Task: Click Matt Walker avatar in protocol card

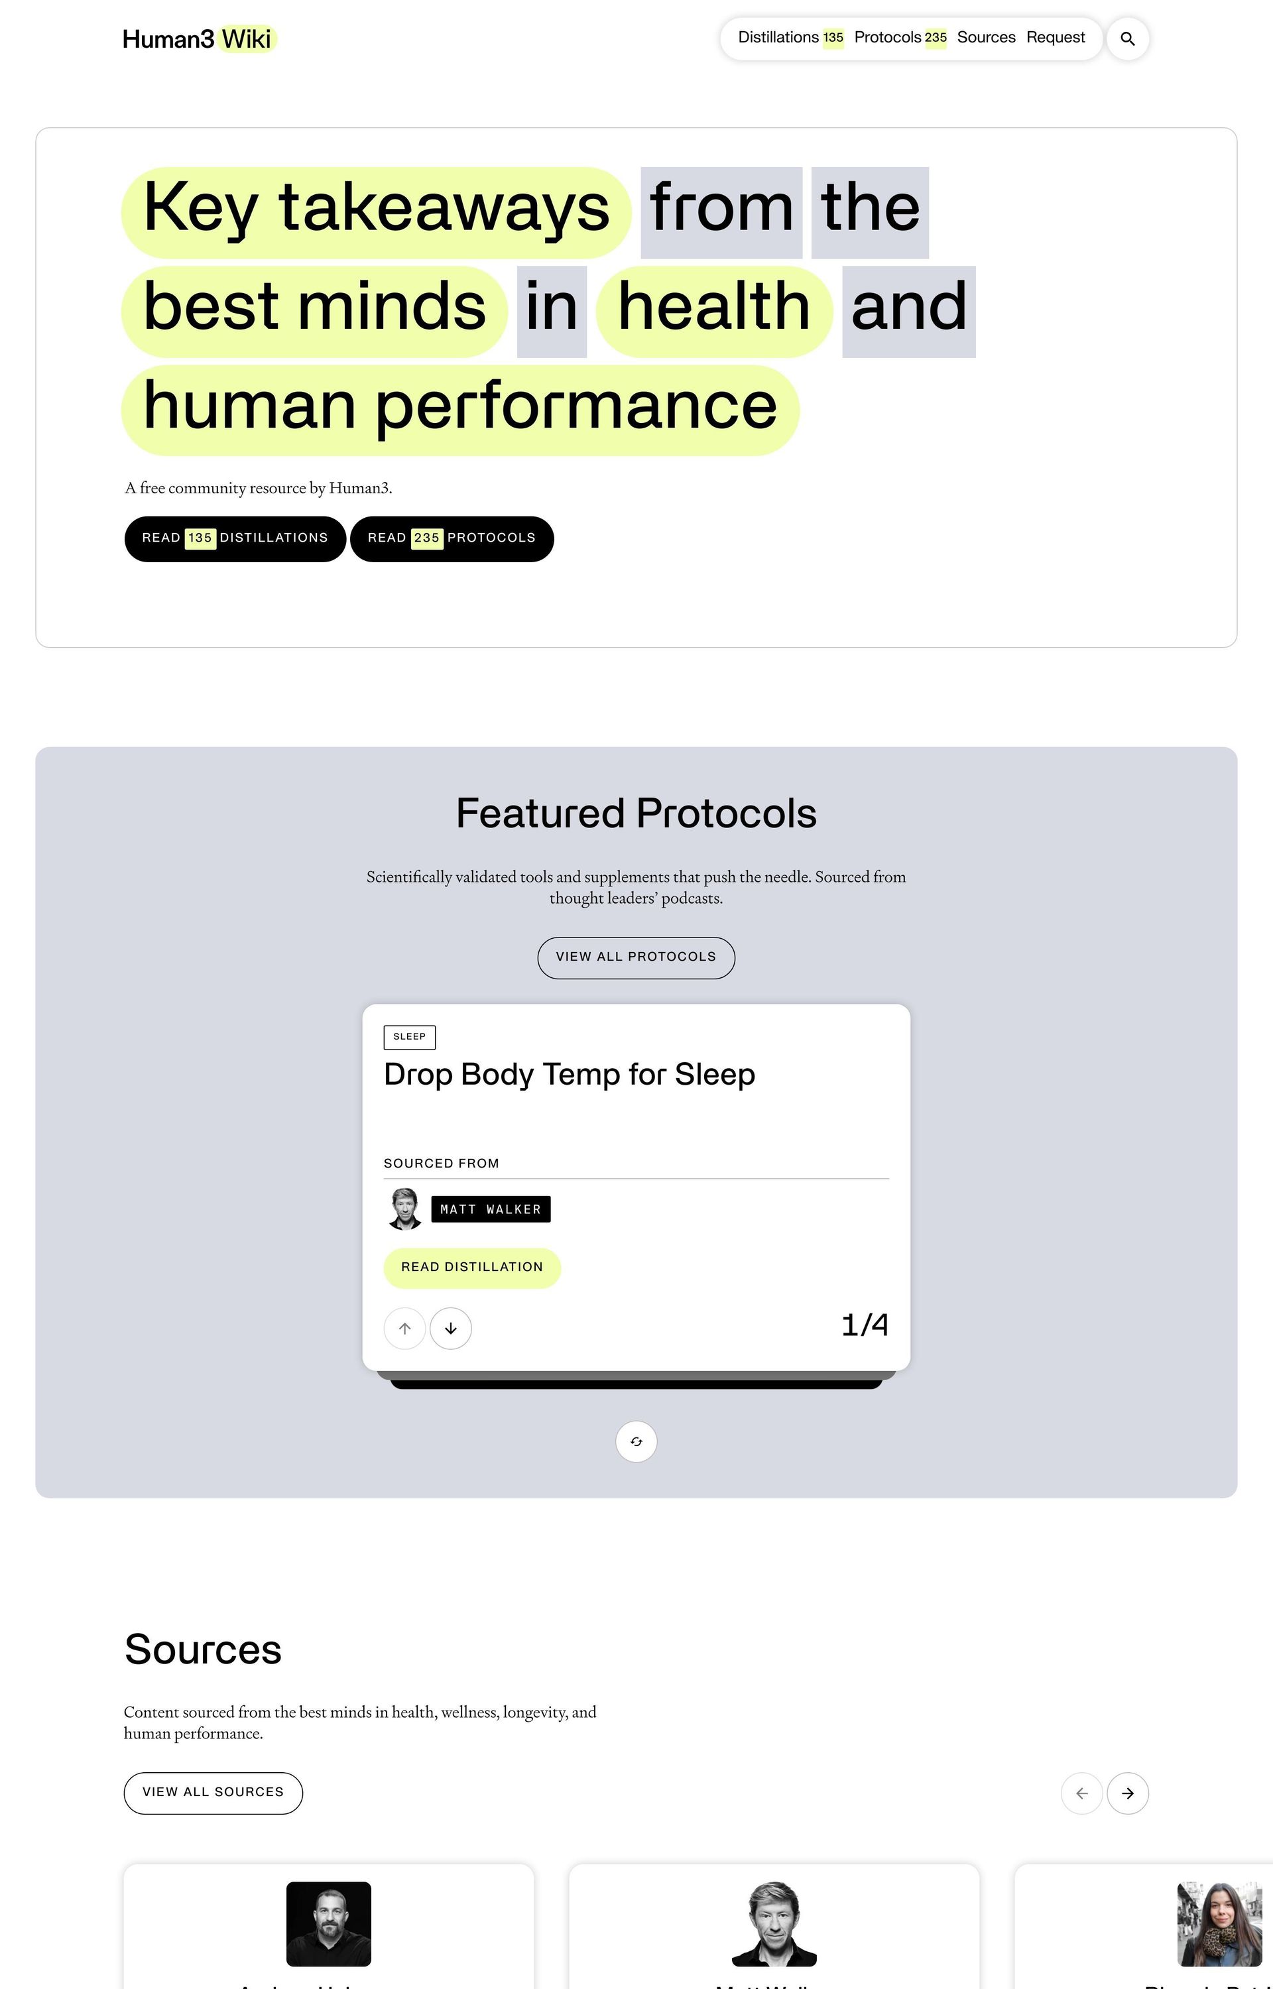Action: tap(404, 1209)
